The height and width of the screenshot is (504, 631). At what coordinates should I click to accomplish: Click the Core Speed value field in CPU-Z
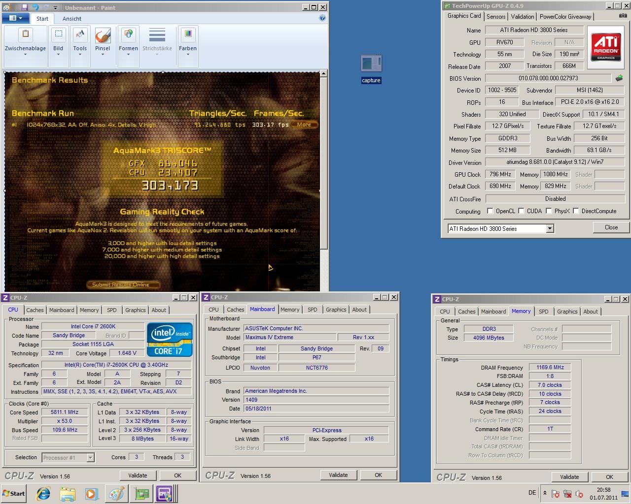(x=65, y=412)
